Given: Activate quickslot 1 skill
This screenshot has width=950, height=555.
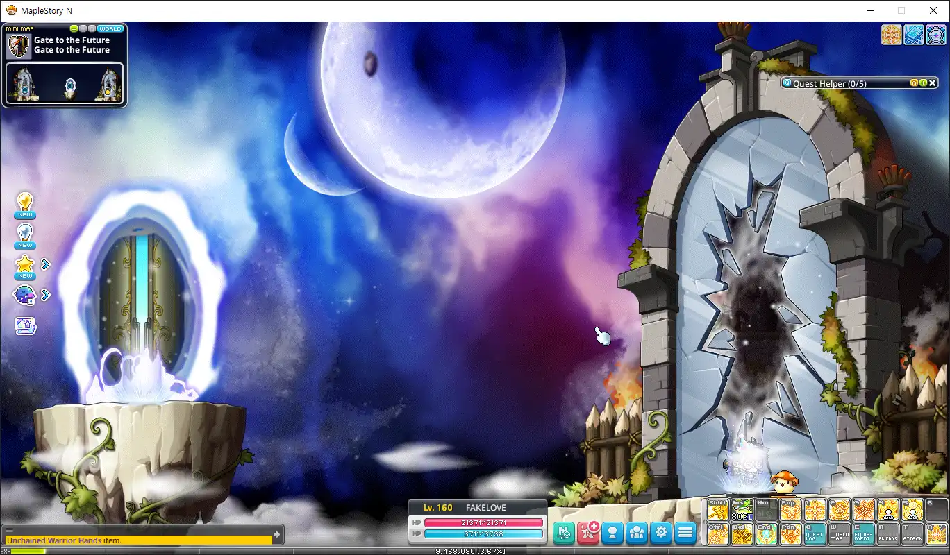Looking at the screenshot, I should [815, 510].
